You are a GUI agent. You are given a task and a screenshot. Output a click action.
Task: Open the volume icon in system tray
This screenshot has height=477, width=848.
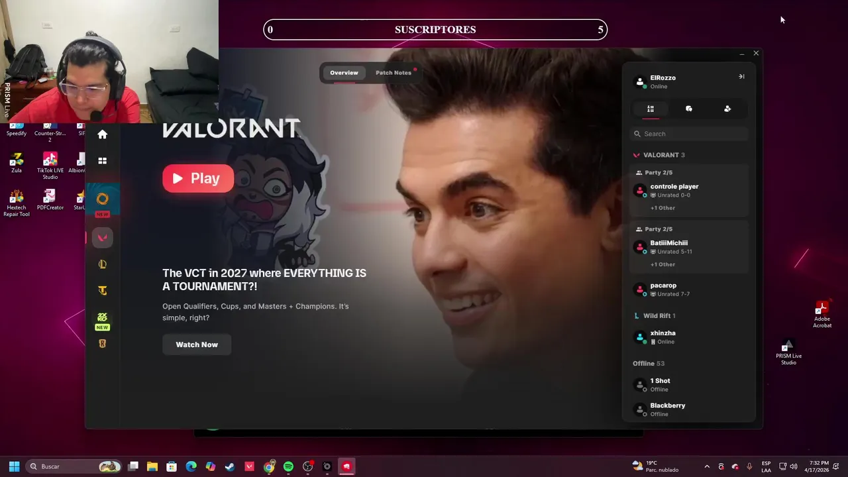click(x=794, y=466)
